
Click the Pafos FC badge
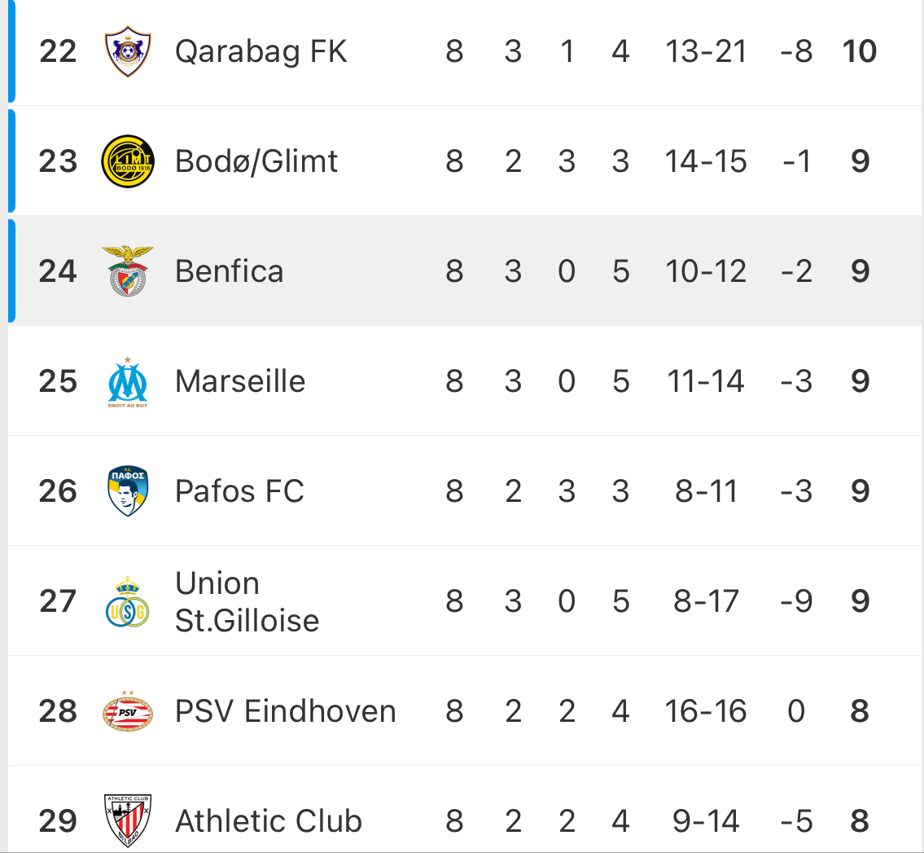tap(128, 491)
